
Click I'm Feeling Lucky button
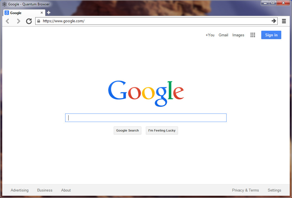tap(162, 130)
